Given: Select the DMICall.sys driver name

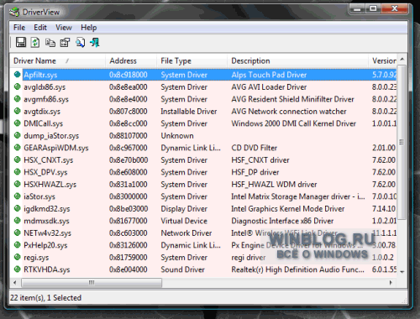Looking at the screenshot, I should 44,123.
